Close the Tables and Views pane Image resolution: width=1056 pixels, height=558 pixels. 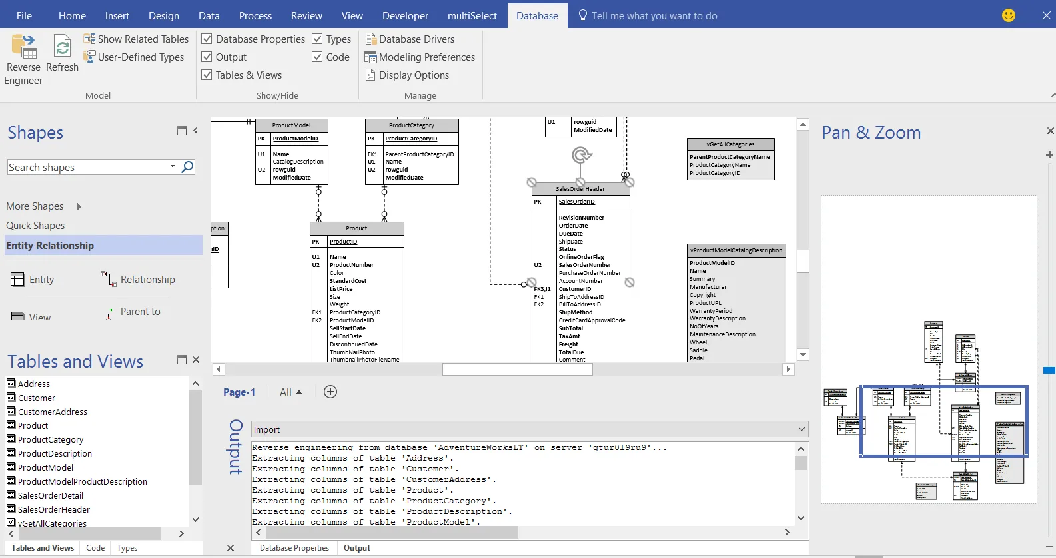click(196, 360)
